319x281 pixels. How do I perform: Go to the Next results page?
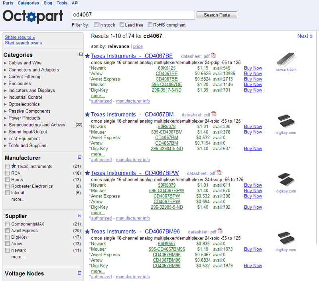click(x=305, y=36)
